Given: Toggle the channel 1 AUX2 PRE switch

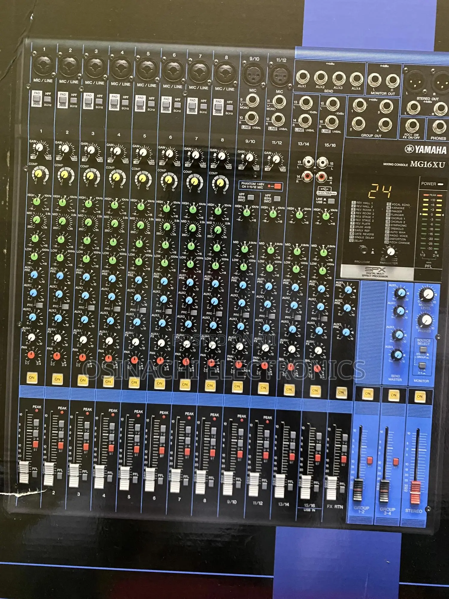Looking at the screenshot, I should coord(39,305).
